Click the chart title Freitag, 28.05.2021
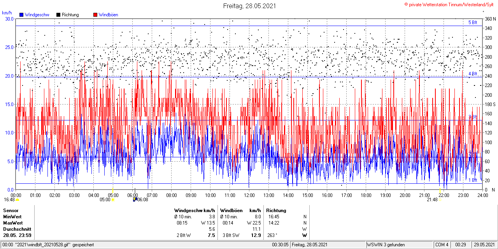Screen dimensions: 498x249 point(250,6)
